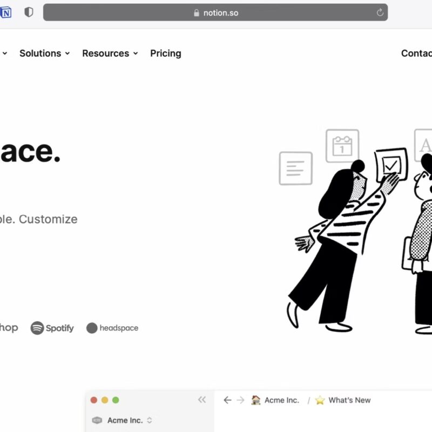This screenshot has width=432, height=432.
Task: Open Acme Inc. workspace switcher
Action: tap(122, 420)
